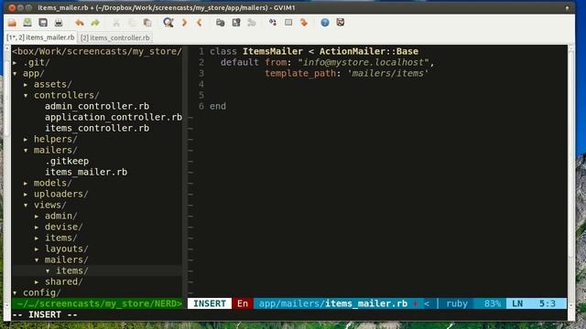
Task: Expand the .git/ folder
Action: click(15, 63)
